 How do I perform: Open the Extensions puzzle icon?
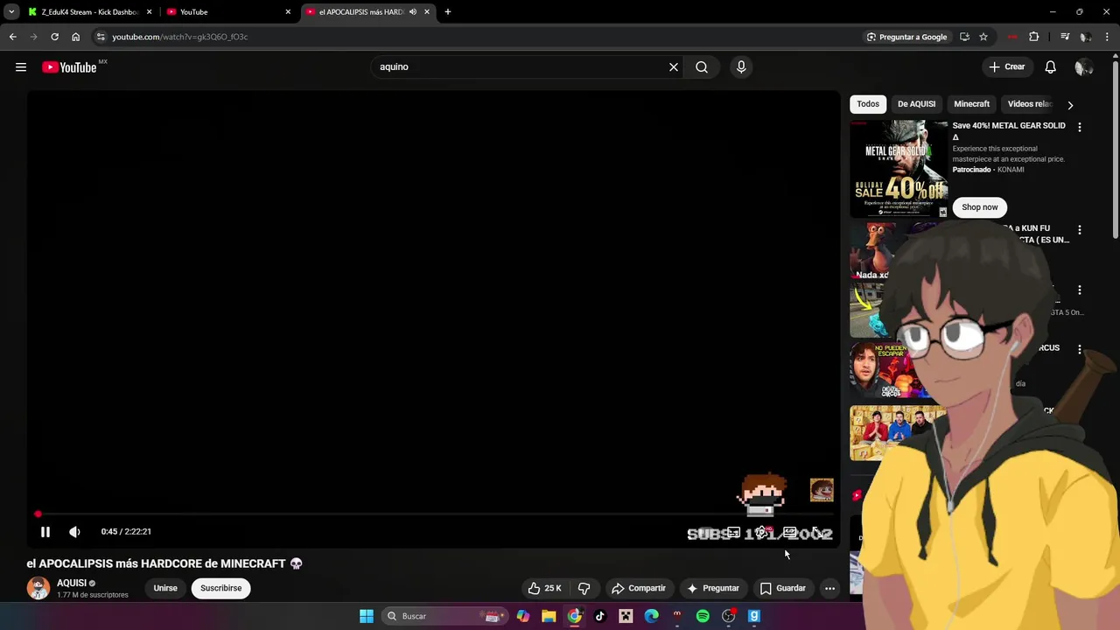tap(1034, 37)
